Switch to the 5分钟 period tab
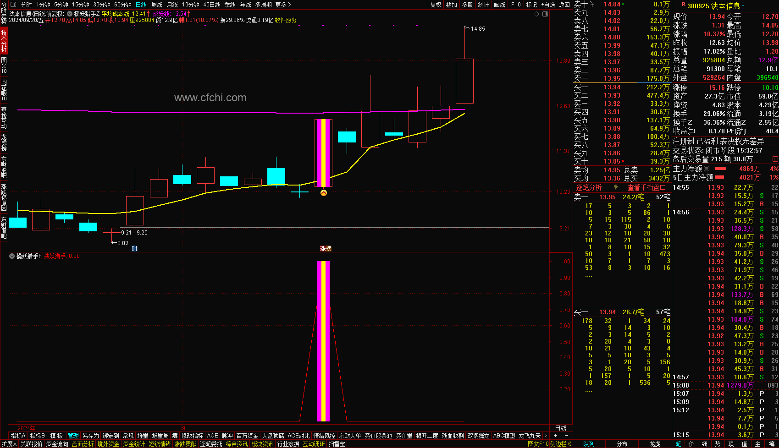The width and height of the screenshot is (779, 448). [x=61, y=5]
